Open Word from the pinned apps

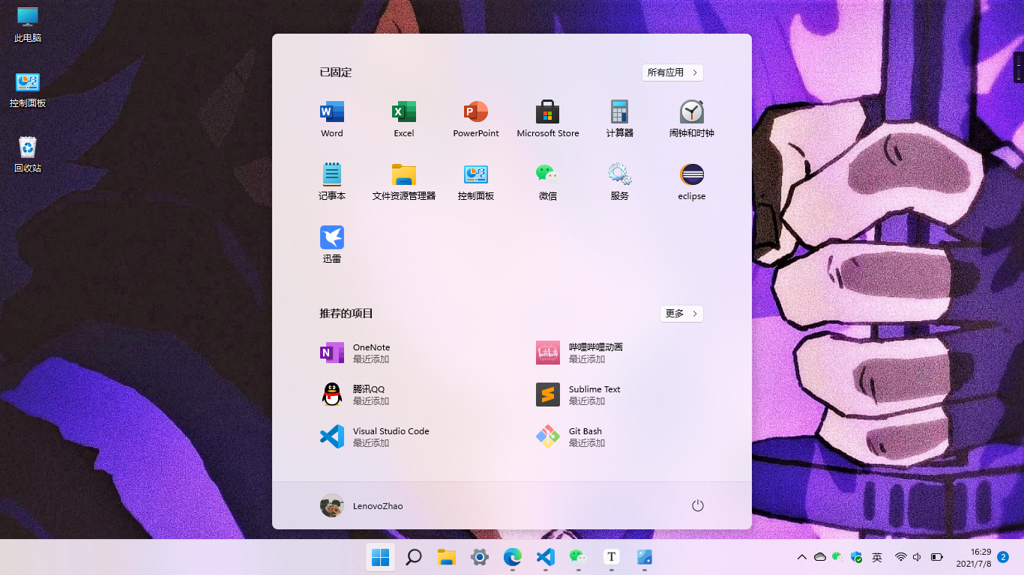tap(332, 119)
